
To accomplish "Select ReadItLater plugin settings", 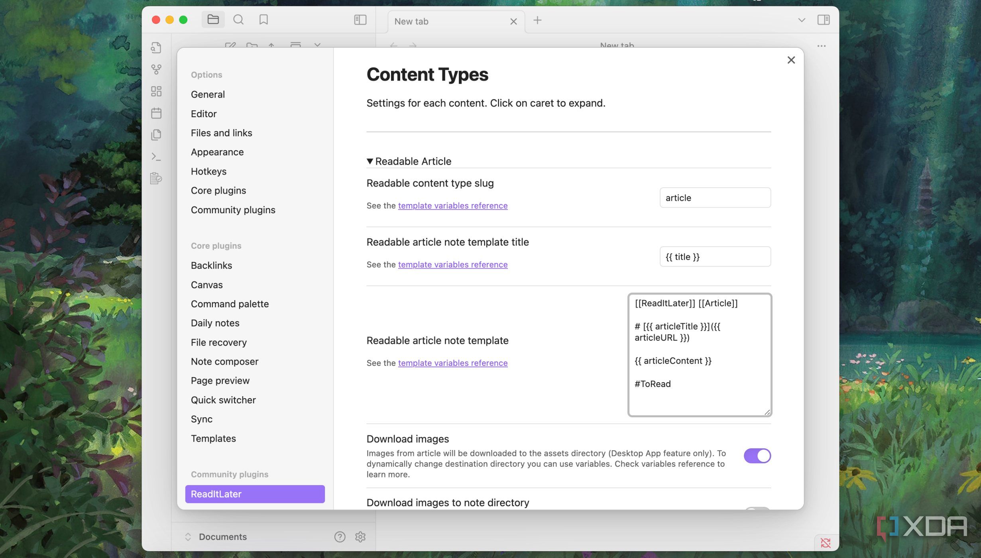I will [x=255, y=494].
